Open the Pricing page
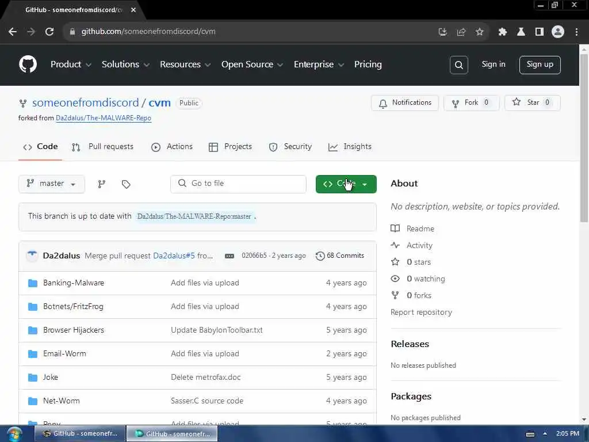 [368, 64]
